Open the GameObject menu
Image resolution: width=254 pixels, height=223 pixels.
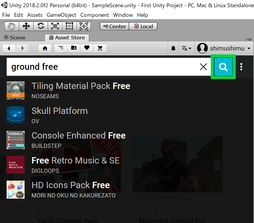point(61,15)
